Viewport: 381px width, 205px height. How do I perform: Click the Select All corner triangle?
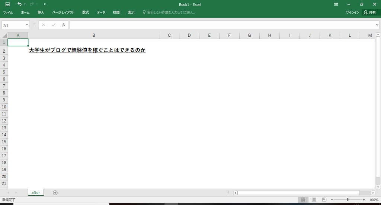pos(4,35)
